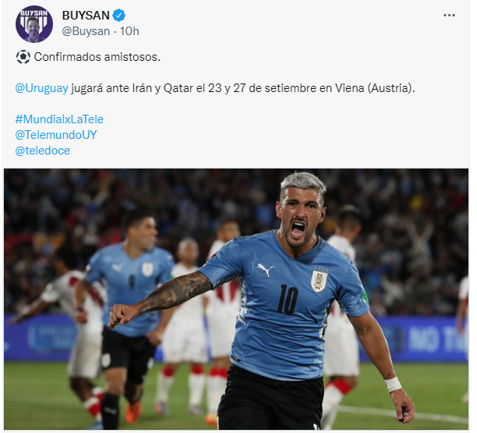
Task: Click the white wristband on the player's arm
Action: point(393,385)
